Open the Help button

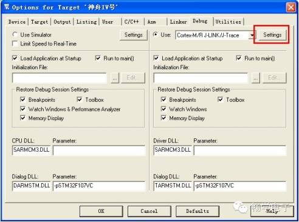pyautogui.click(x=272, y=211)
